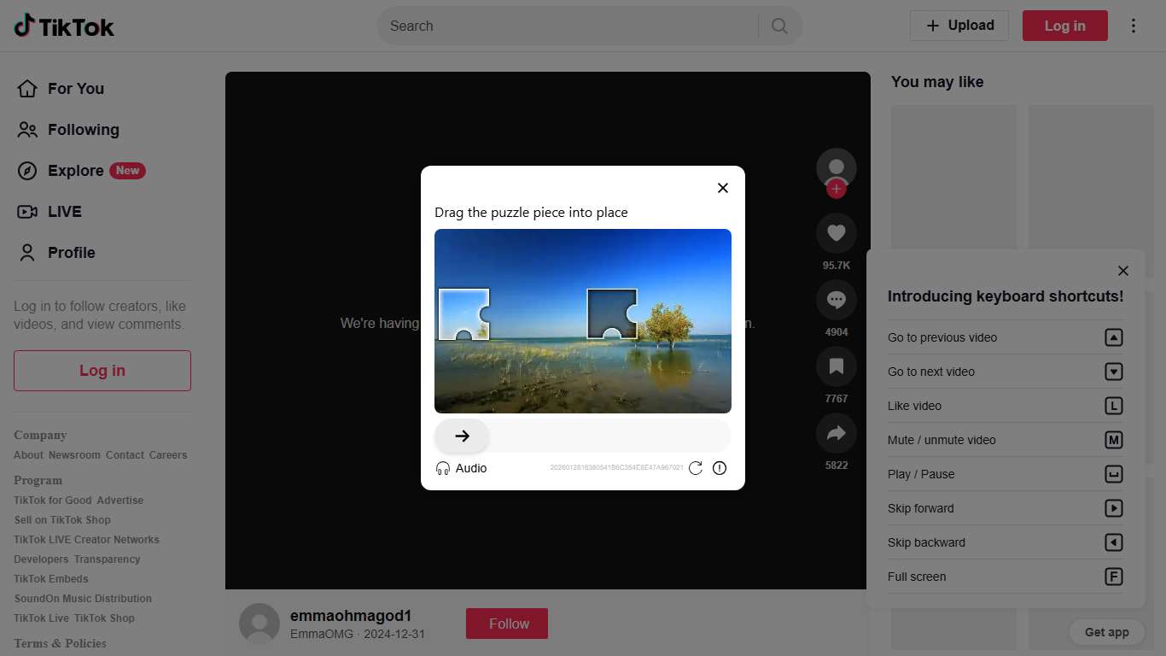The height and width of the screenshot is (656, 1166).
Task: Open the Explore page
Action: coord(75,171)
